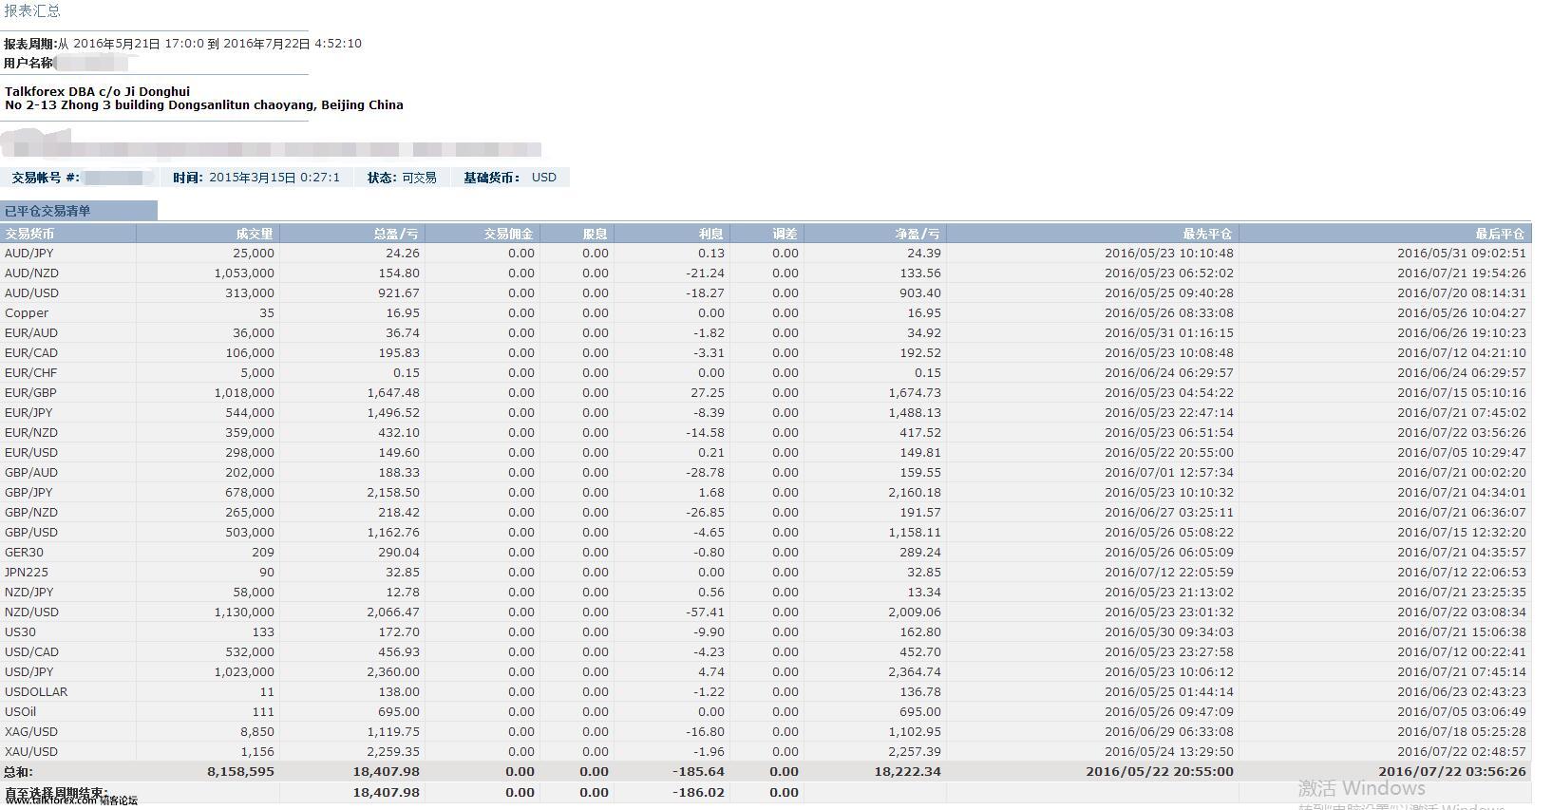The height and width of the screenshot is (810, 1552).
Task: Click the 报表汇总 heading
Action: pyautogui.click(x=32, y=10)
